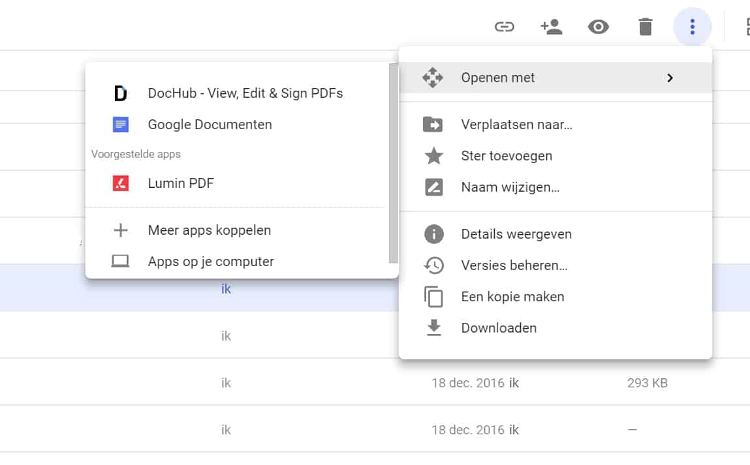Viewport: 750px width, 465px height.
Task: Click the red Lumin PDF icon
Action: [121, 183]
